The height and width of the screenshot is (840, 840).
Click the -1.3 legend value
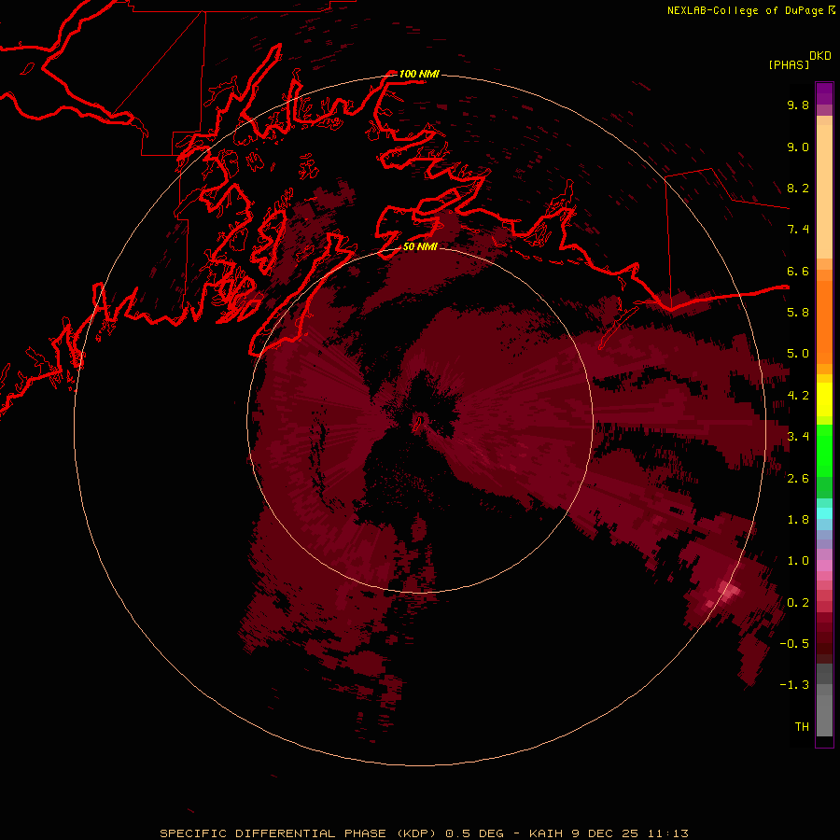[x=794, y=685]
